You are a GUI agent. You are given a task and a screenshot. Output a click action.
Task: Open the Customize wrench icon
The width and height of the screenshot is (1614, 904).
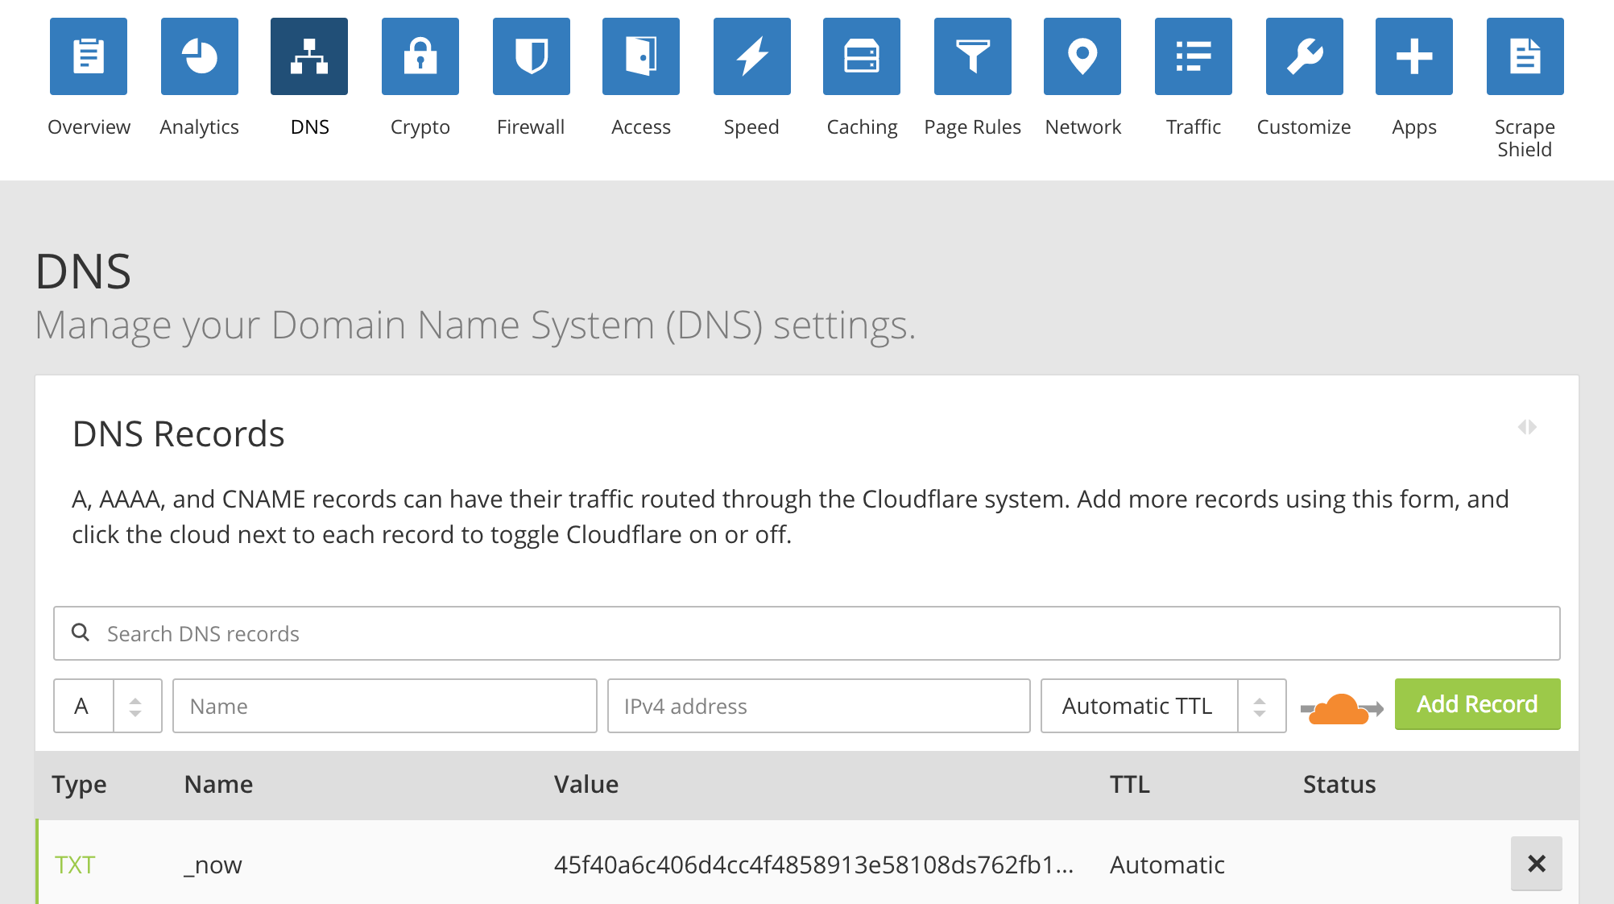tap(1305, 56)
